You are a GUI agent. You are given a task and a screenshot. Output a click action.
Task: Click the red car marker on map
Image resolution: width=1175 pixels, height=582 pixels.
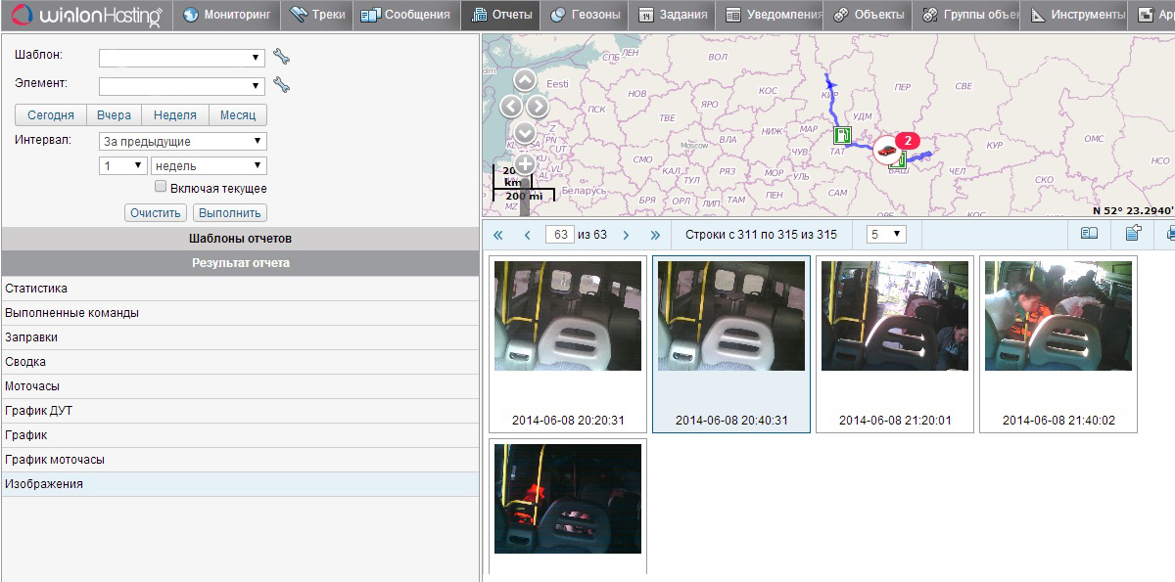click(x=887, y=150)
